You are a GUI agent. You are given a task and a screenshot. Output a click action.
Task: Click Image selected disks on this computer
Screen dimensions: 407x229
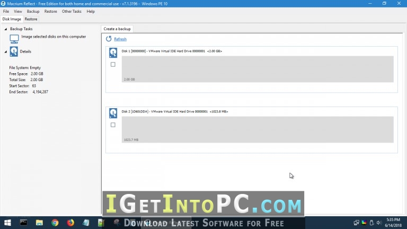(x=54, y=37)
